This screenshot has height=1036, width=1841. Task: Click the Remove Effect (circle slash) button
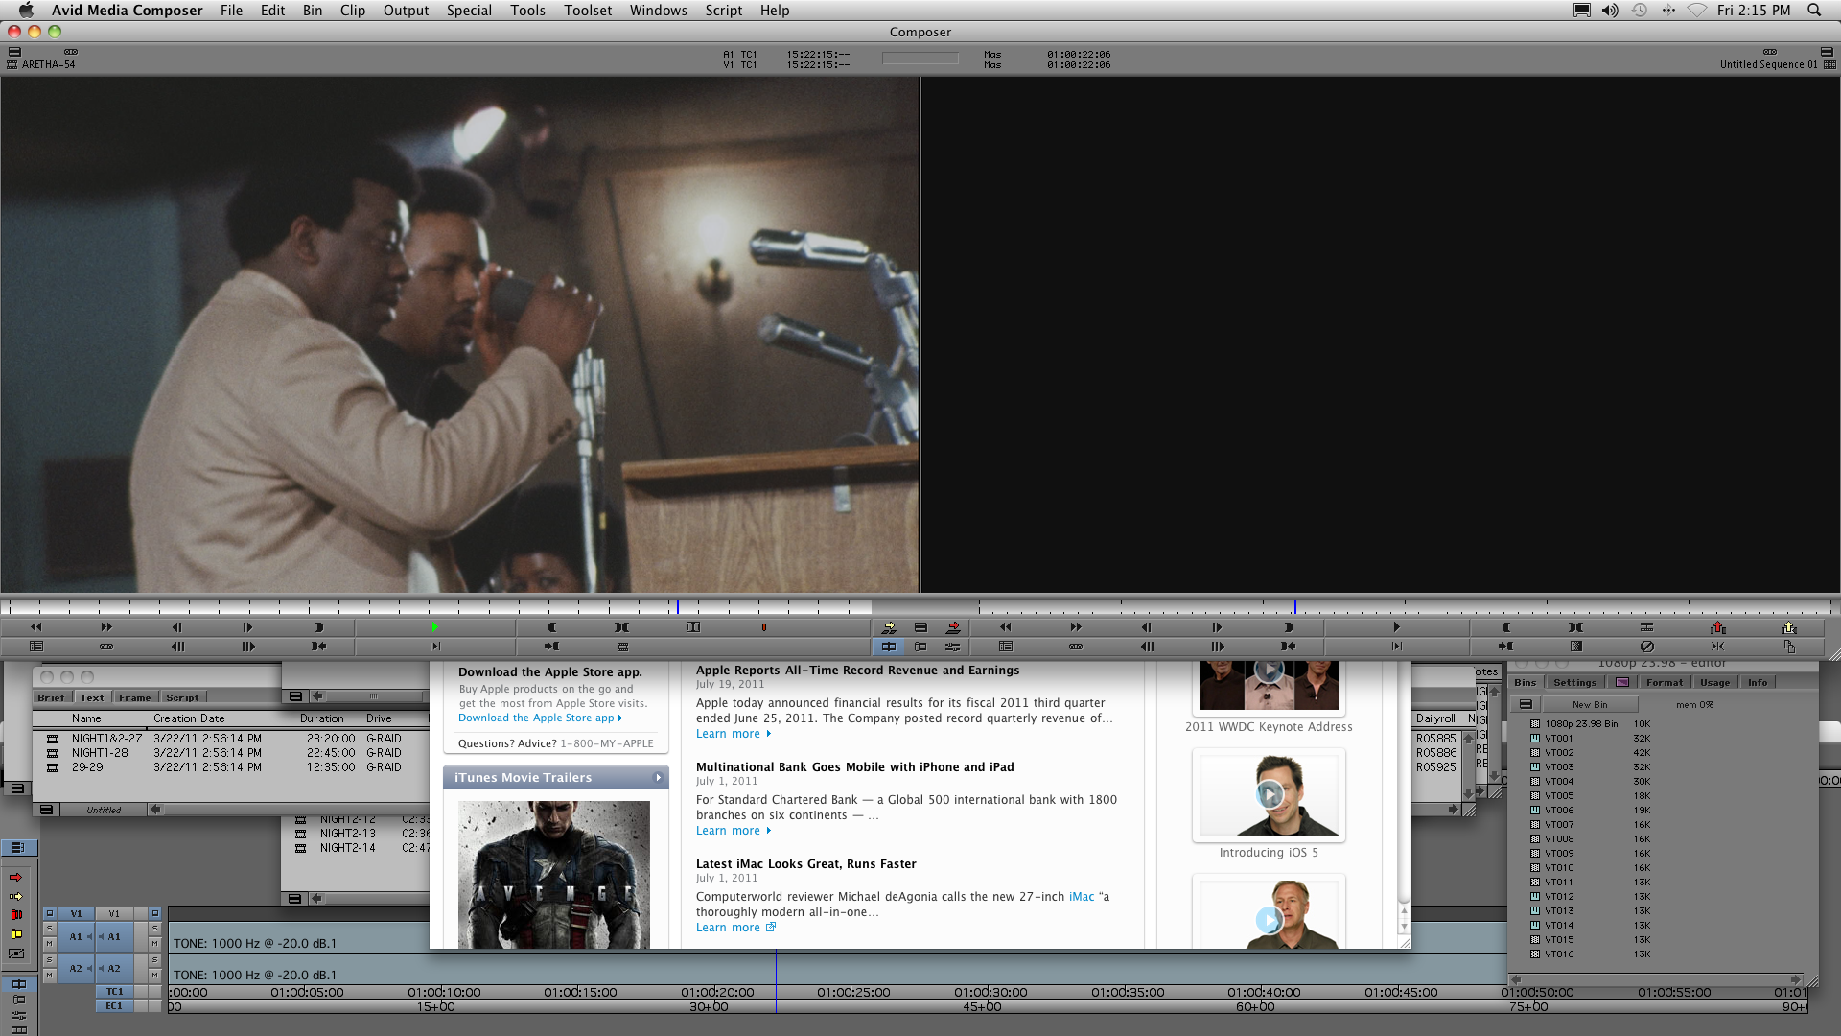[x=1646, y=647]
